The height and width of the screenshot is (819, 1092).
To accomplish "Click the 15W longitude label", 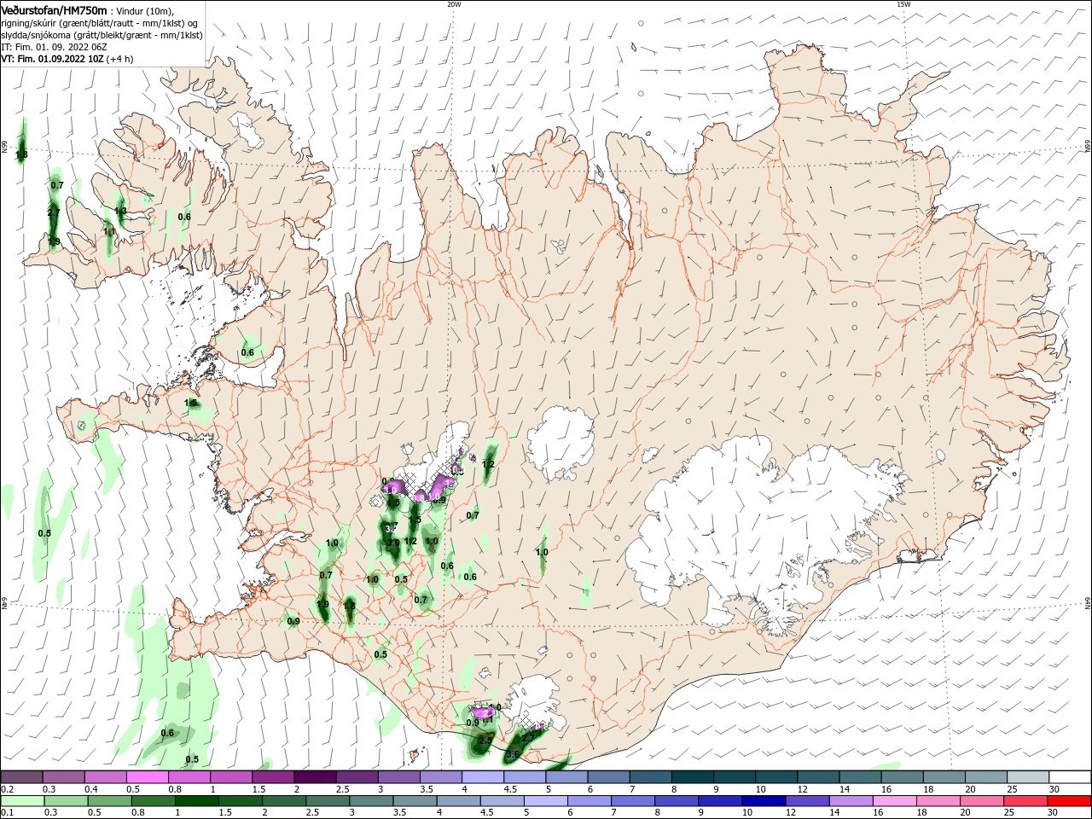I will click(x=903, y=4).
